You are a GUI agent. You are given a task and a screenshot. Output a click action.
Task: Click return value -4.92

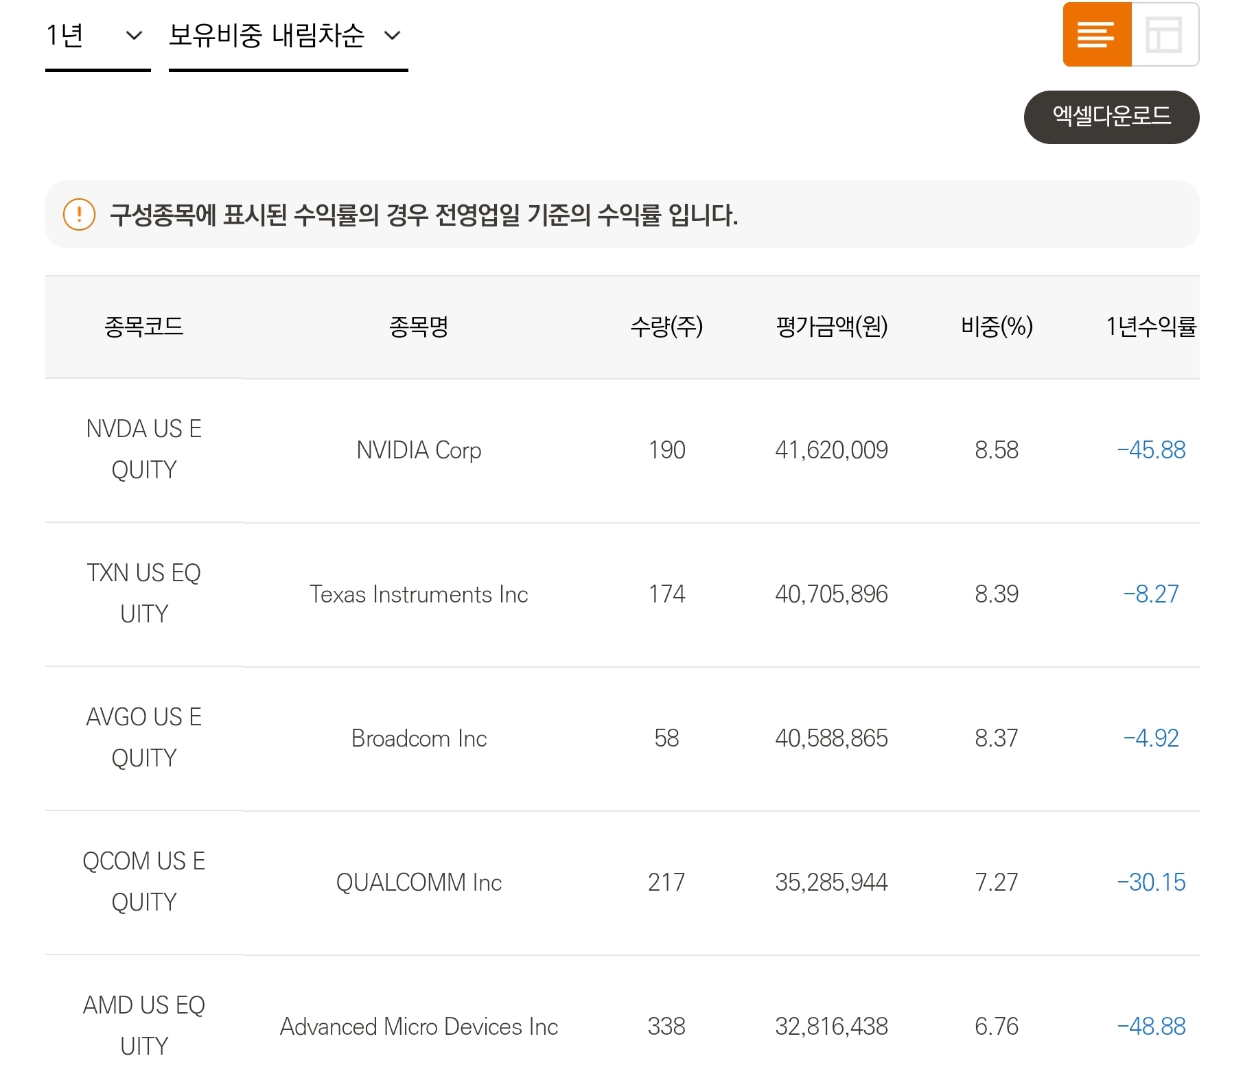tap(1151, 738)
